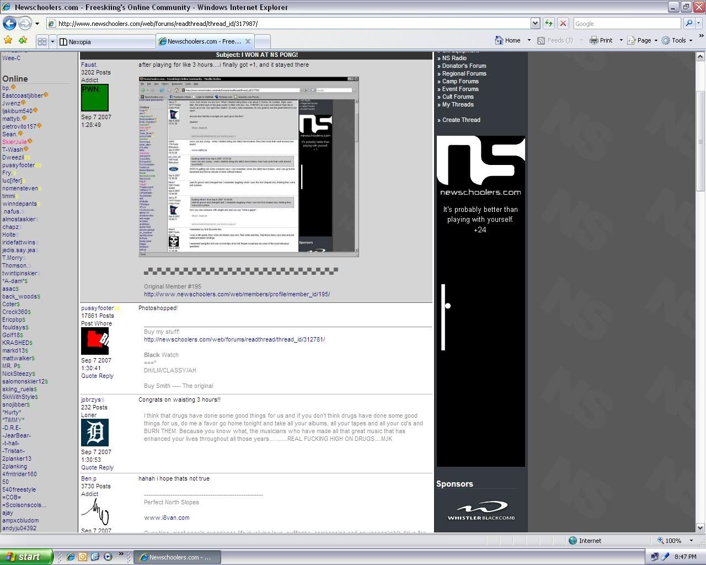Click the Google search input box
Viewport: 706px width, 565px height.
pyautogui.click(x=626, y=23)
